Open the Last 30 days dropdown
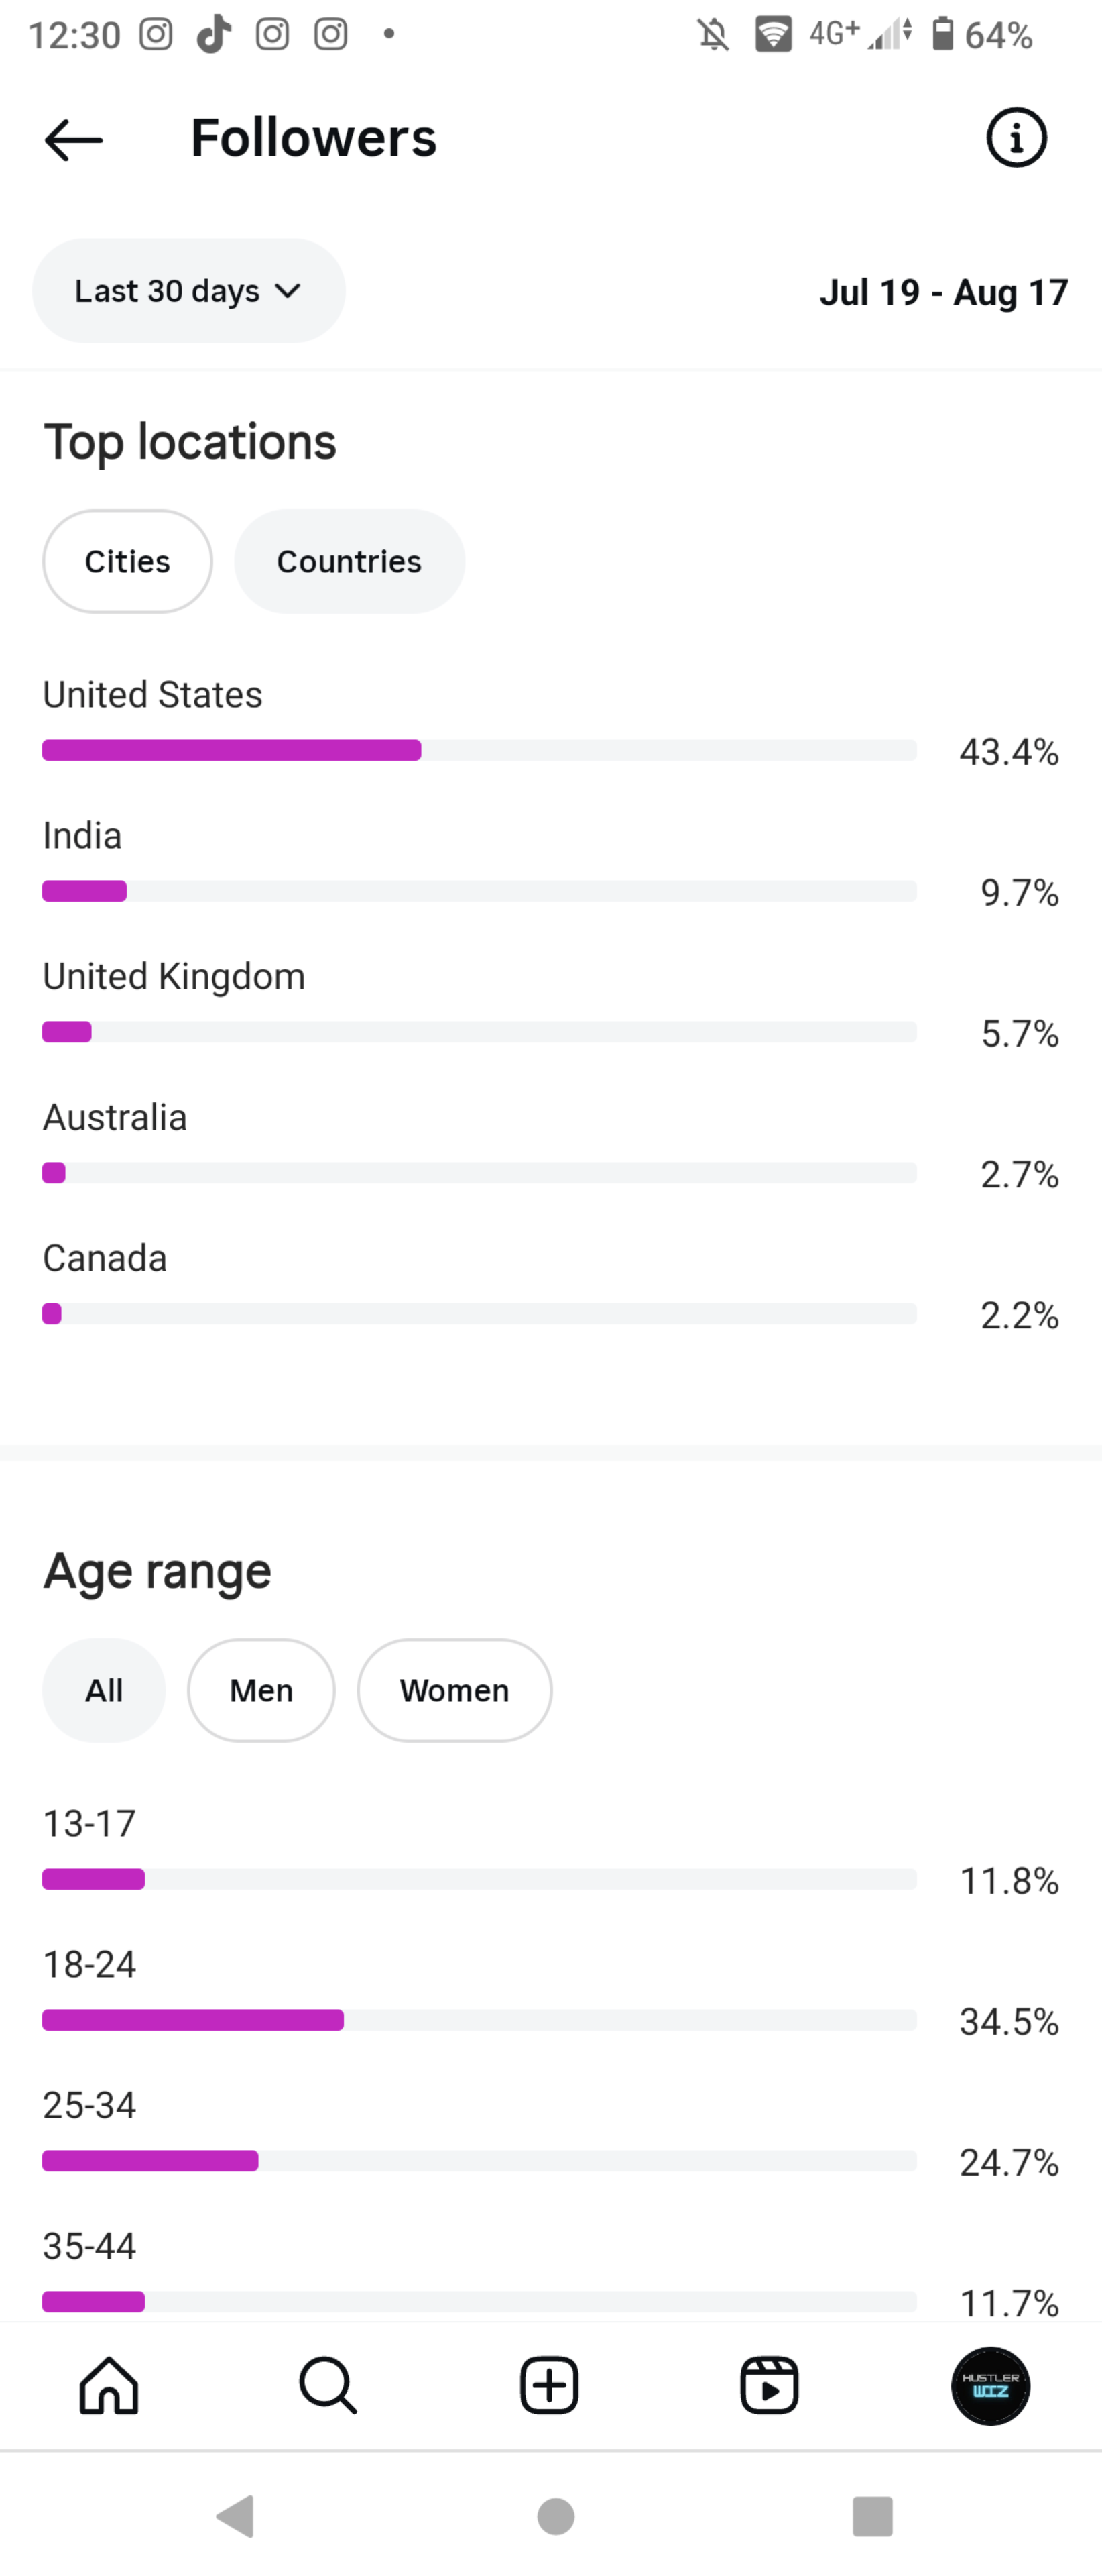 click(189, 291)
